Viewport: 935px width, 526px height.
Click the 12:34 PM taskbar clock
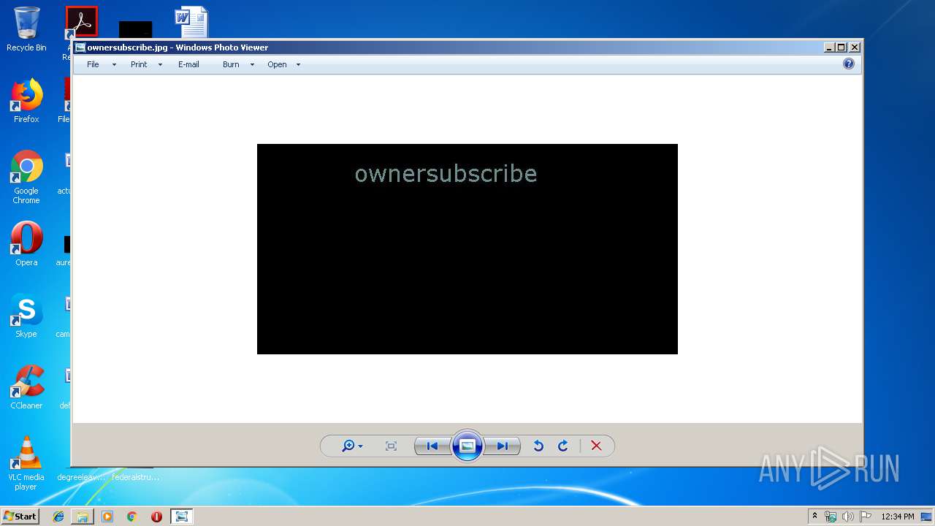click(x=898, y=517)
